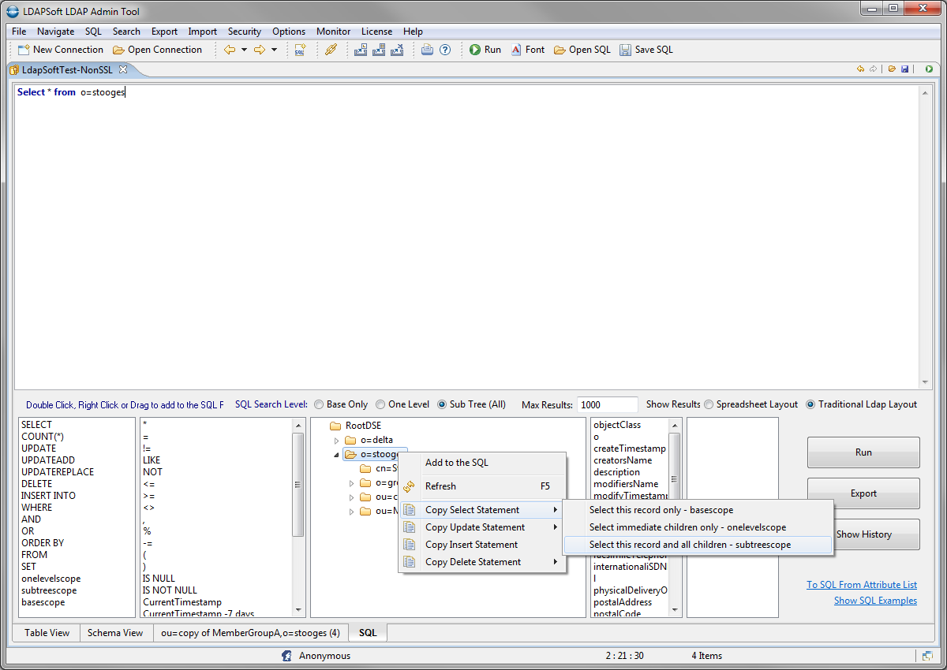Click the printer icon in toolbar
This screenshot has width=947, height=670.
coord(427,50)
